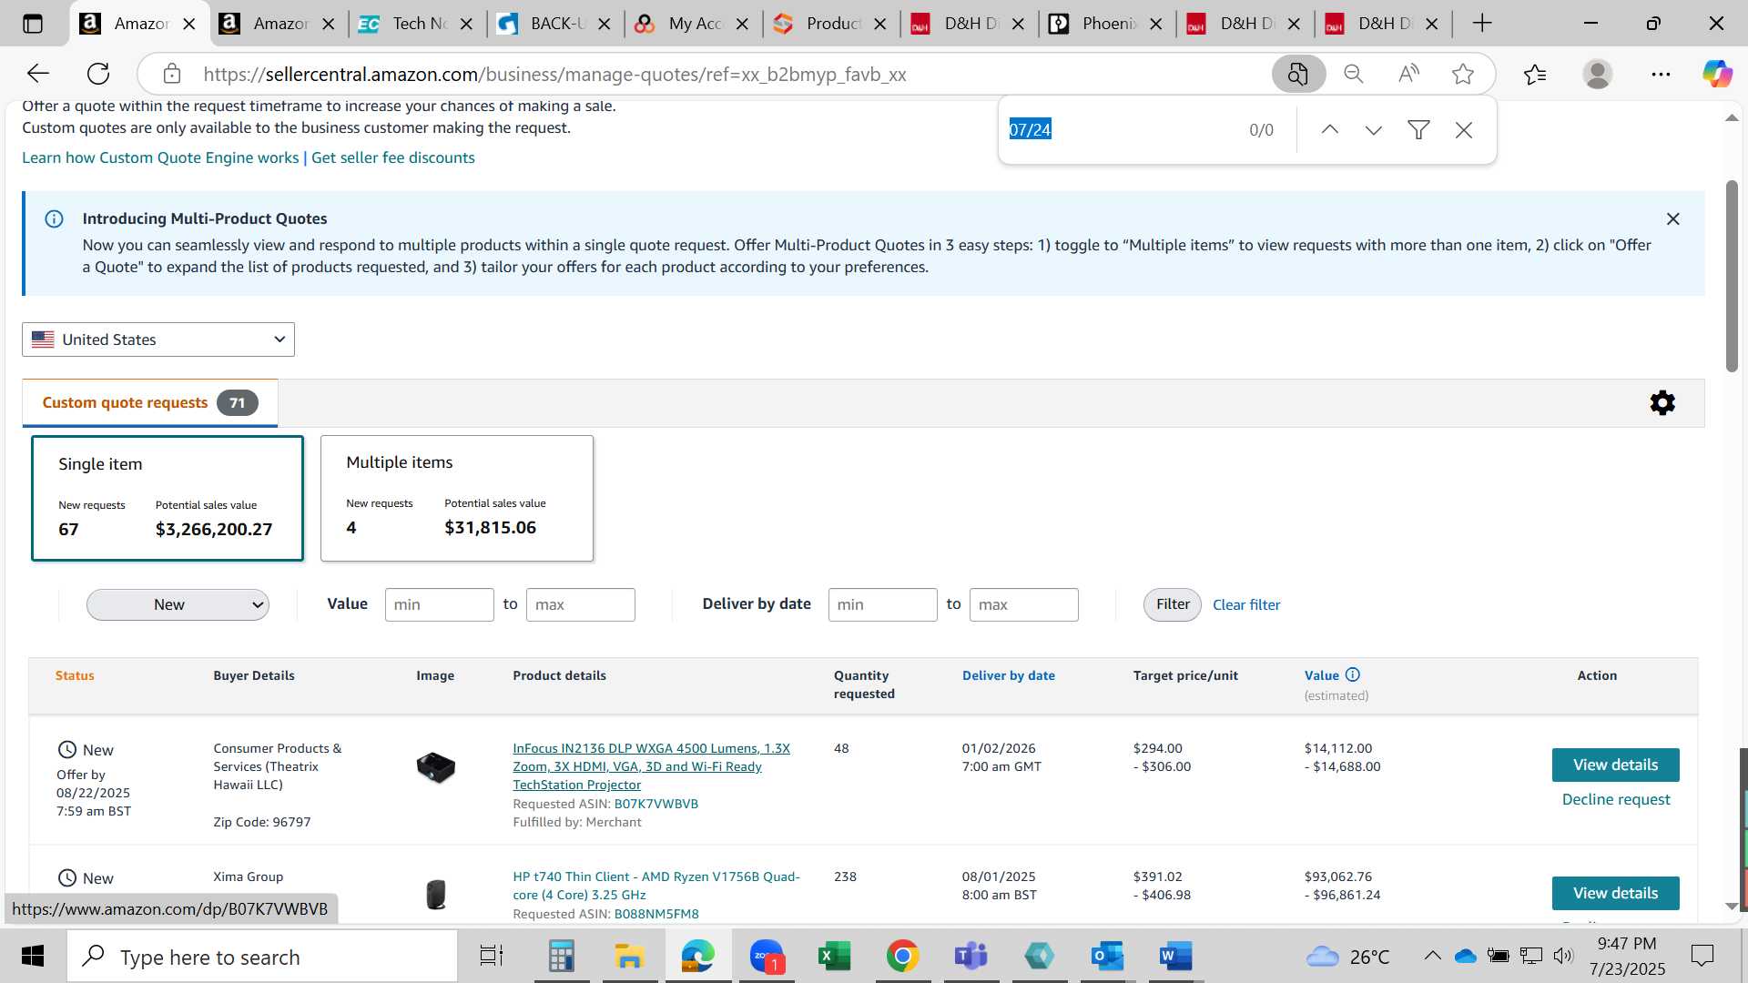Viewport: 1748px width, 983px height.
Task: Click the find-on-page search icon in address bar
Action: (1298, 74)
